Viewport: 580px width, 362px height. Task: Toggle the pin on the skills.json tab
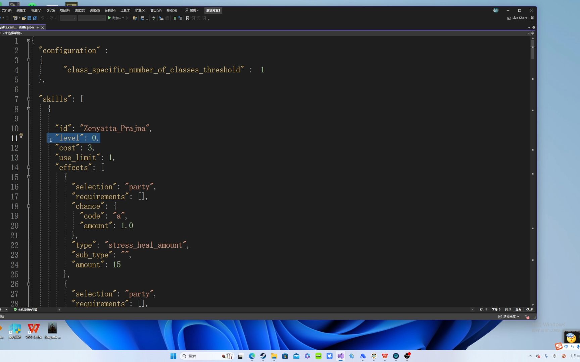tap(38, 27)
